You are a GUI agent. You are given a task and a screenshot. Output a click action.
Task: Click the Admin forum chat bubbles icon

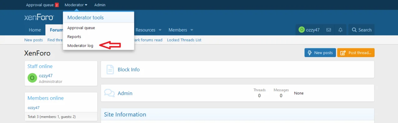[109, 93]
